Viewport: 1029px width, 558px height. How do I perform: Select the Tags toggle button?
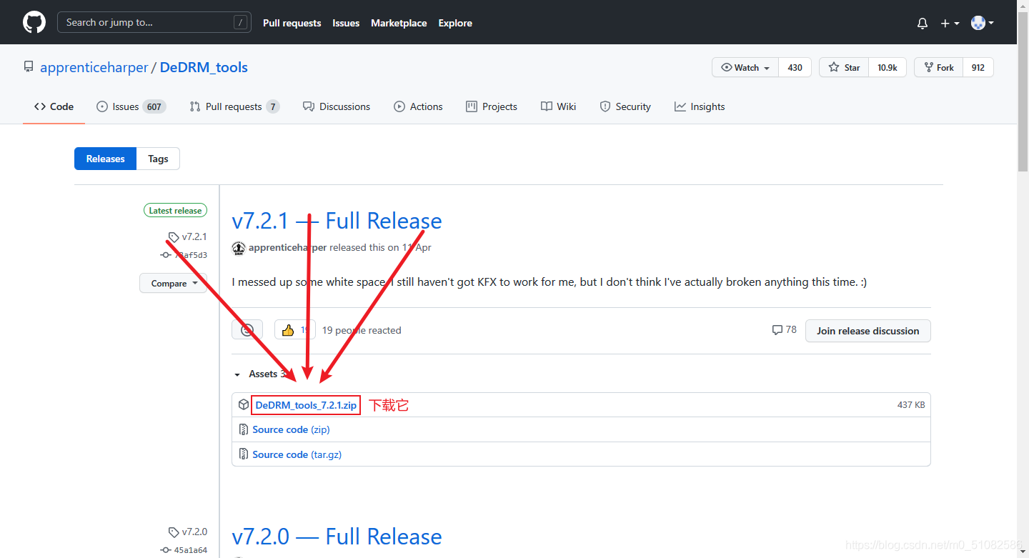(x=158, y=159)
